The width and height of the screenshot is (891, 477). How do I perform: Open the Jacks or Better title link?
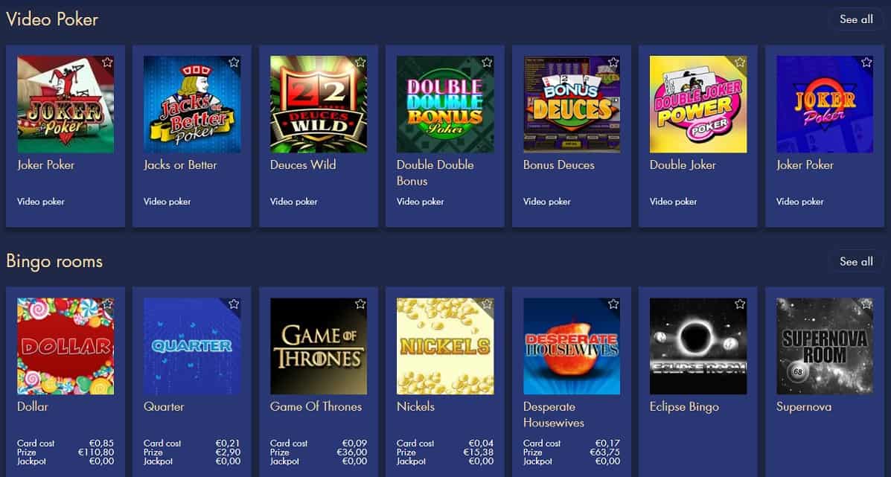(180, 165)
